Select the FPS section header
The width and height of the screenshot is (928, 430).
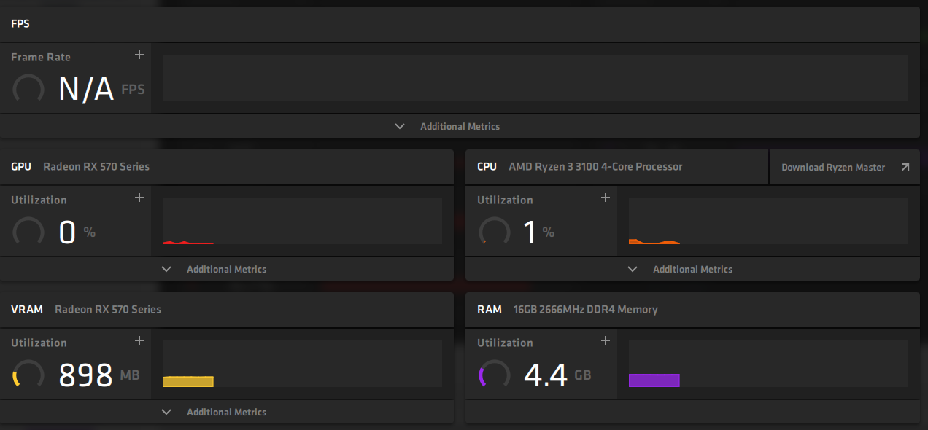click(20, 23)
